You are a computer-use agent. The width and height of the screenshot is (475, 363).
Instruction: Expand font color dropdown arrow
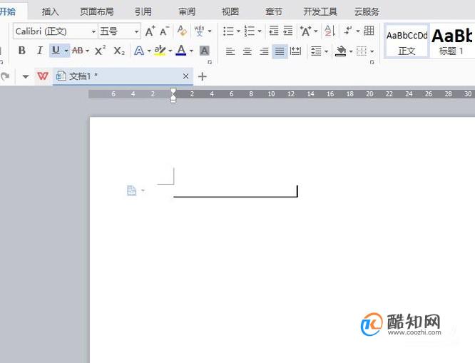(191, 51)
